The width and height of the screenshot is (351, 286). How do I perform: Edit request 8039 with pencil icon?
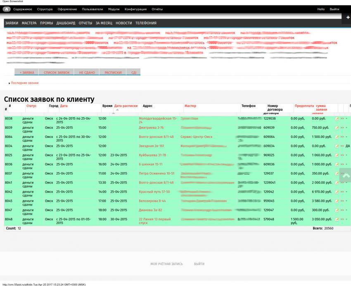pos(337,128)
